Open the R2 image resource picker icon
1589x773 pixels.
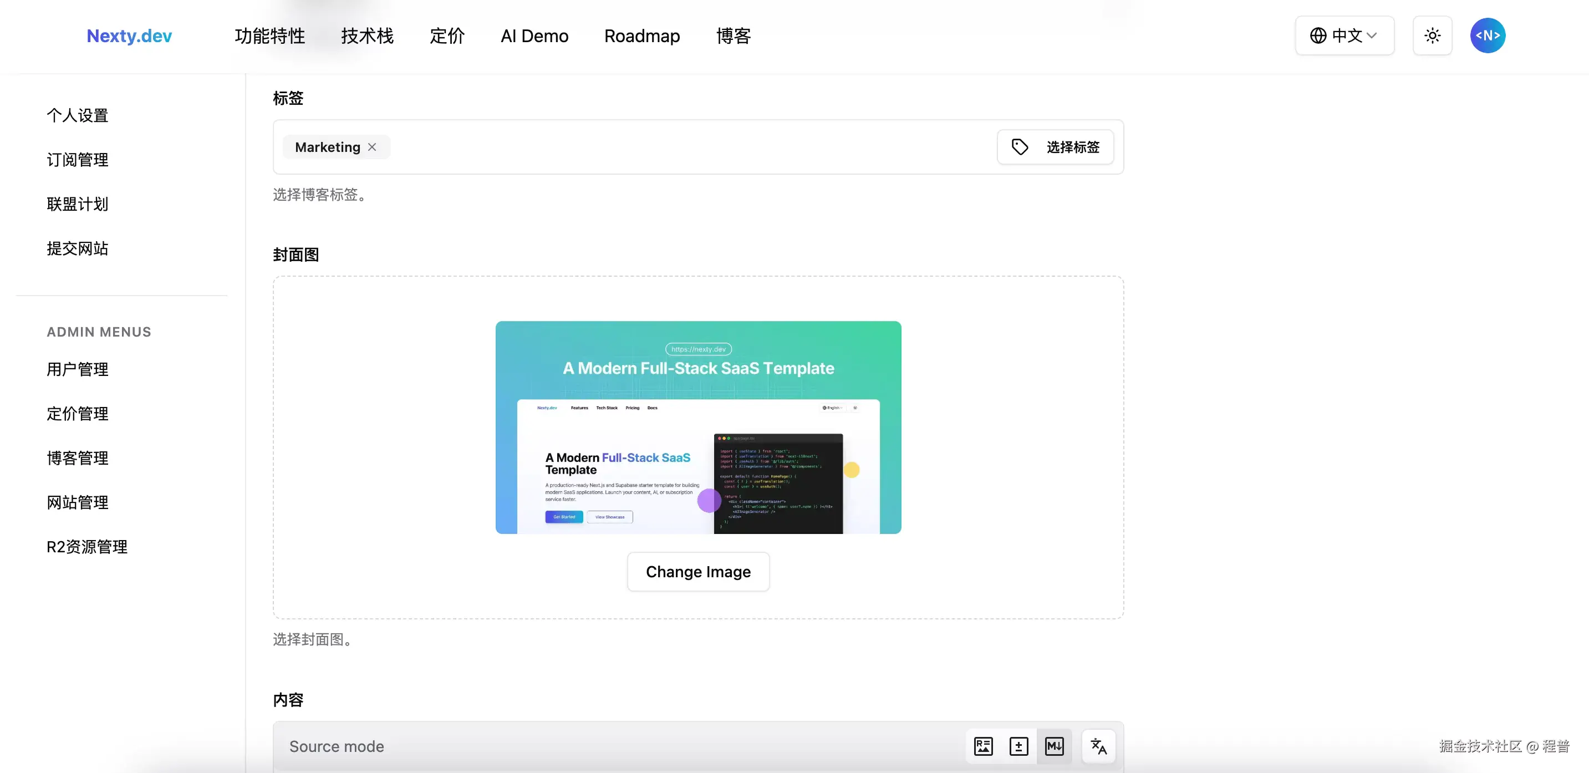tap(983, 746)
